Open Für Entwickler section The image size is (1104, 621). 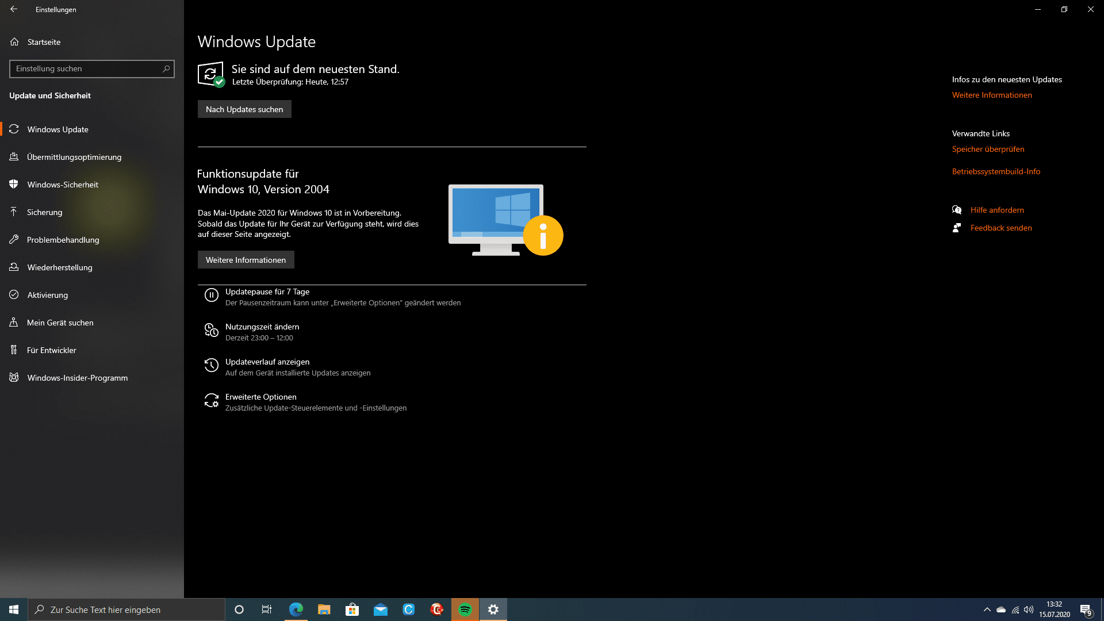click(92, 350)
